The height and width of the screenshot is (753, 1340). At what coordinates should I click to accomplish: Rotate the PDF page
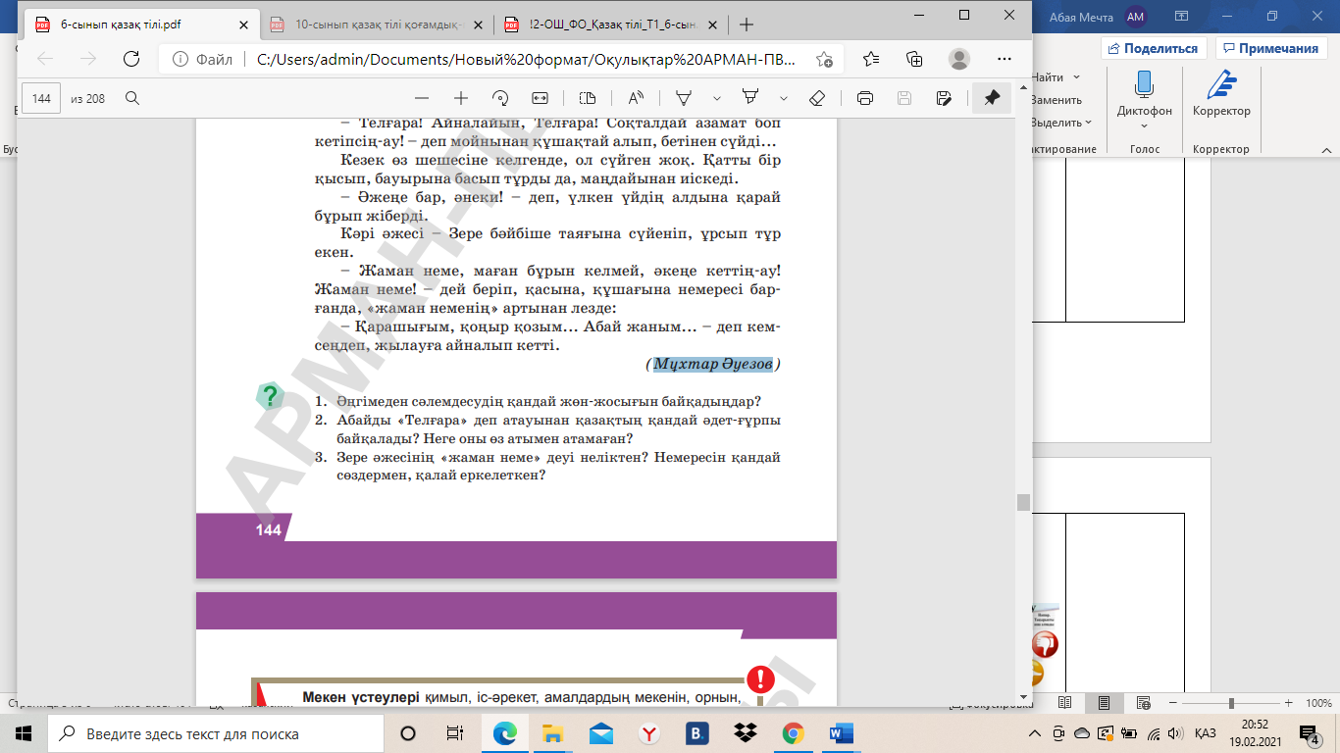tap(500, 98)
